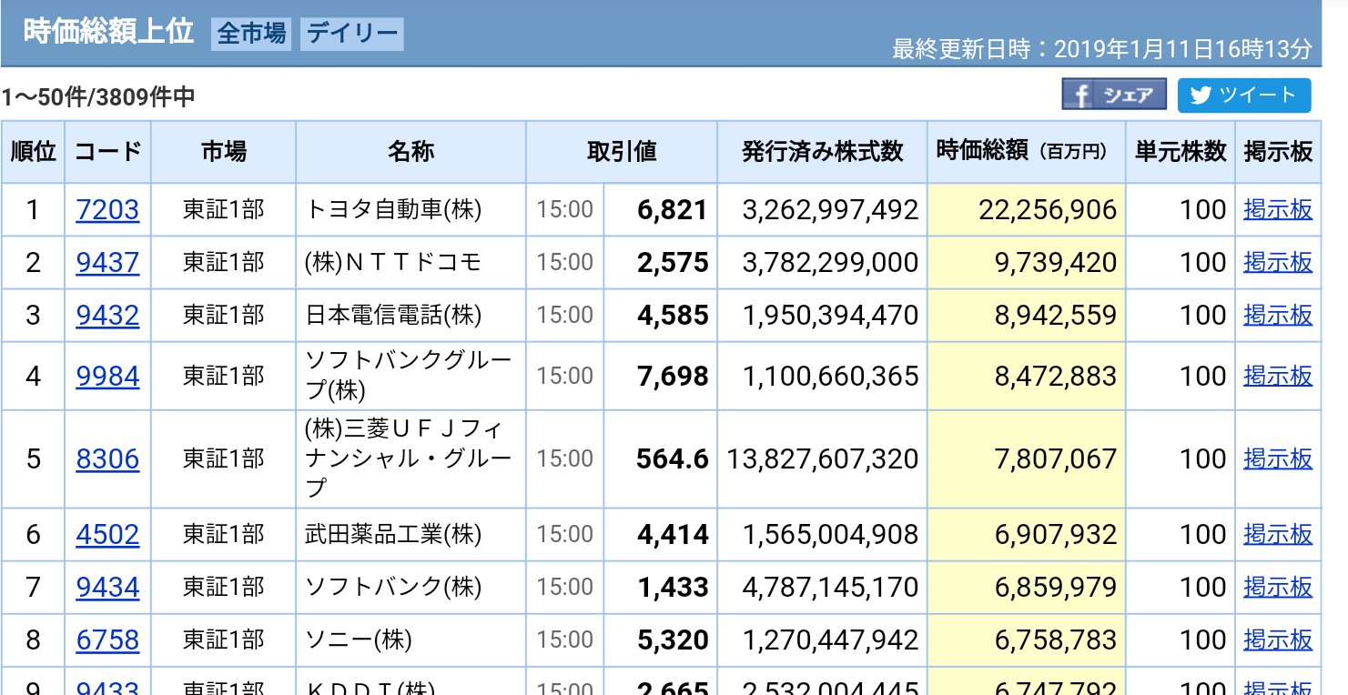Click trade price 4,414
Screen dimensions: 1348x695
673,534
